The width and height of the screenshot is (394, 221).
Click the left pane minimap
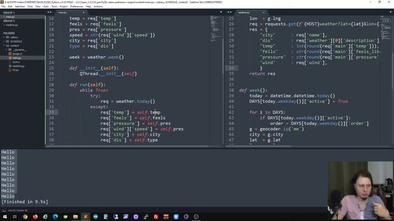215,29
